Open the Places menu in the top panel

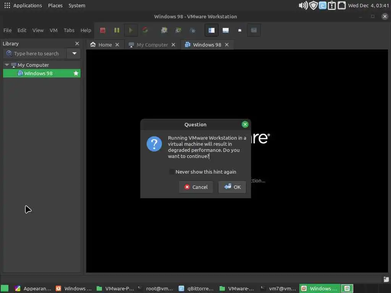(55, 5)
